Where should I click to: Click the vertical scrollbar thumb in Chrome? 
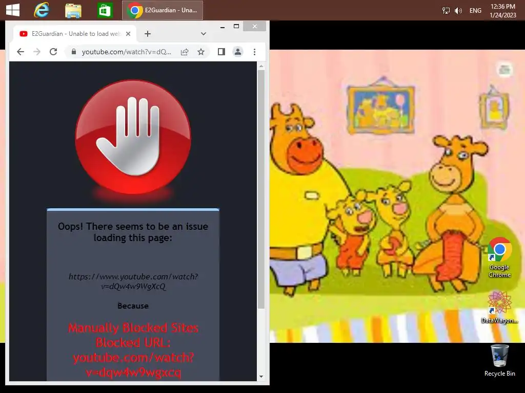tap(261, 189)
